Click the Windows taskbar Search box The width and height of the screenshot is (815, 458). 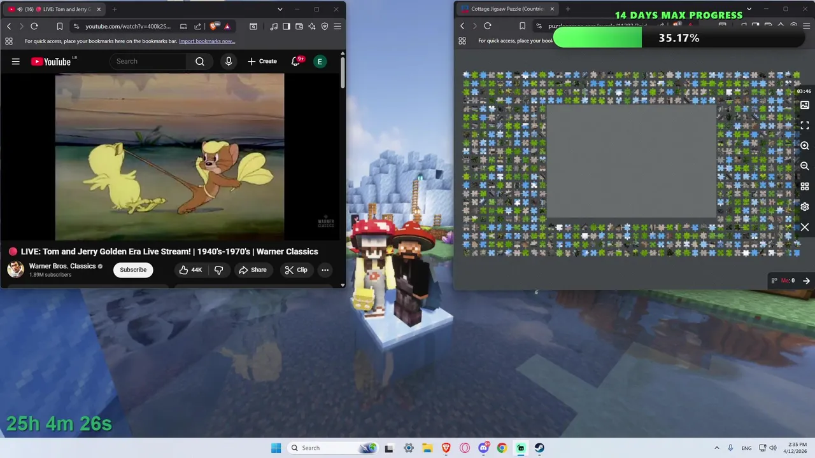click(333, 448)
